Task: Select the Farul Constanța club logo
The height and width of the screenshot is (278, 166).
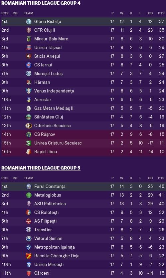Action: pos(29,187)
